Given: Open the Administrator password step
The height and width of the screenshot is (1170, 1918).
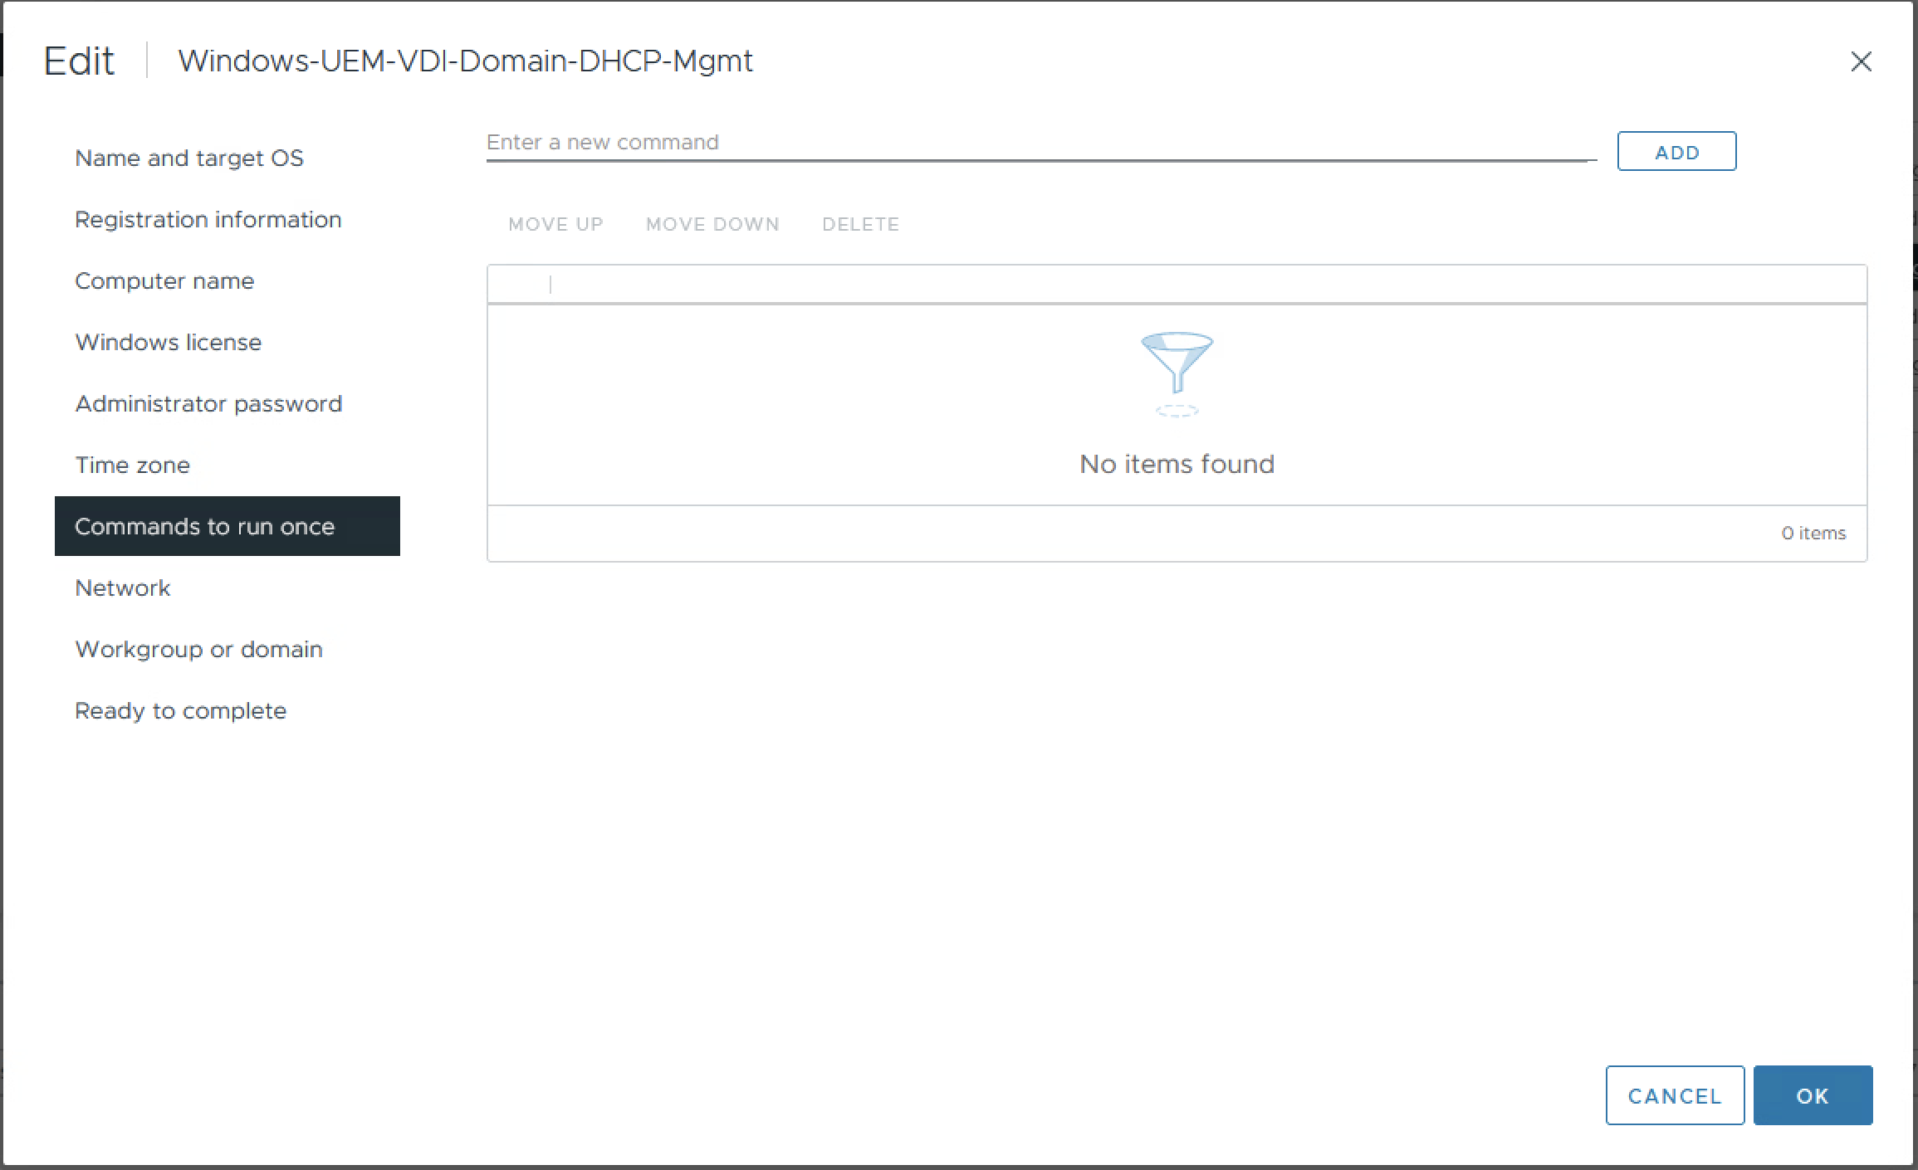Looking at the screenshot, I should click(x=208, y=403).
